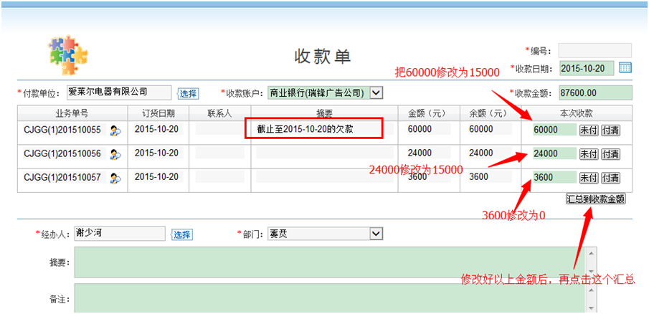Viewport: 649px width, 314px height.
Task: Click the person icon next to CJGG(1)201510057
Action: [x=115, y=178]
